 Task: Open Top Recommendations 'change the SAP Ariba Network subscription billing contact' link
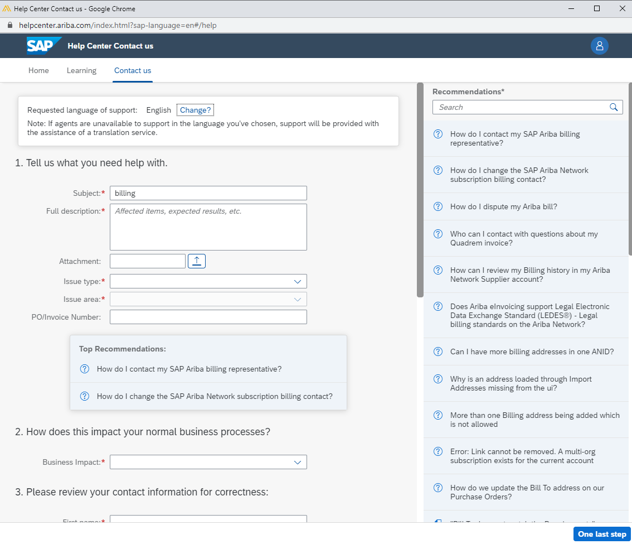point(215,397)
